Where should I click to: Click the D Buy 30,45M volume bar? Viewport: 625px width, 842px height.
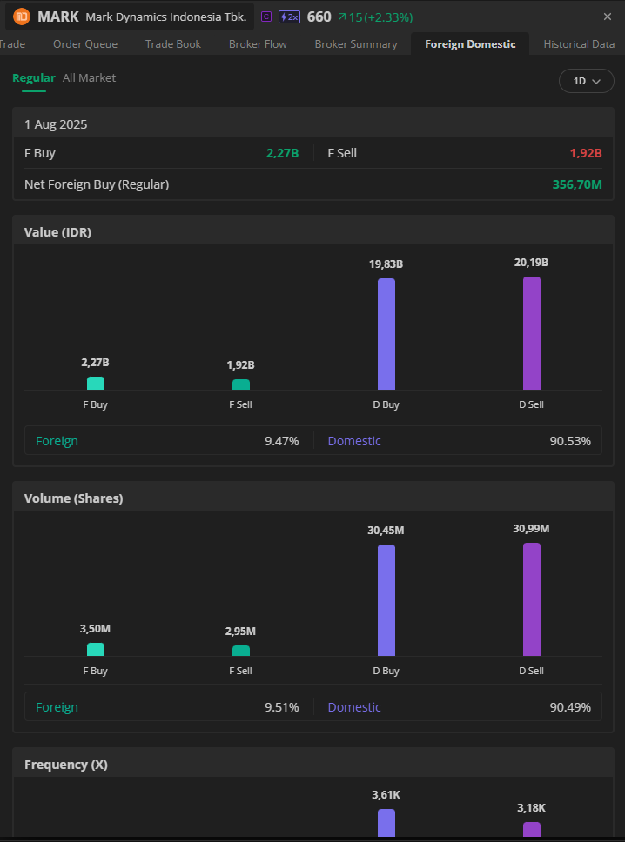point(386,600)
